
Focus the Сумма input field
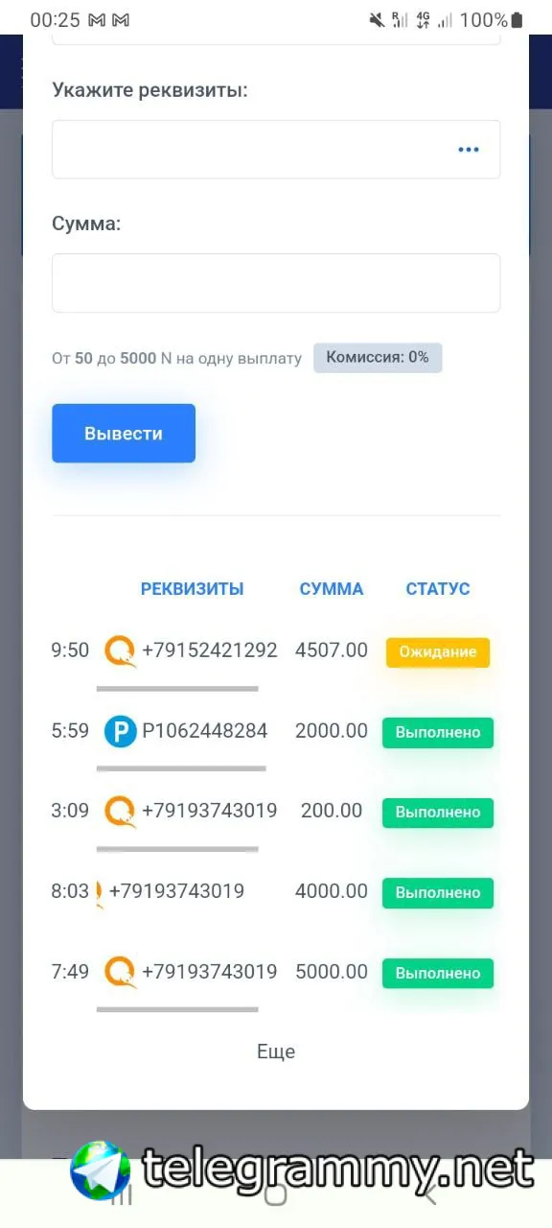coord(276,283)
